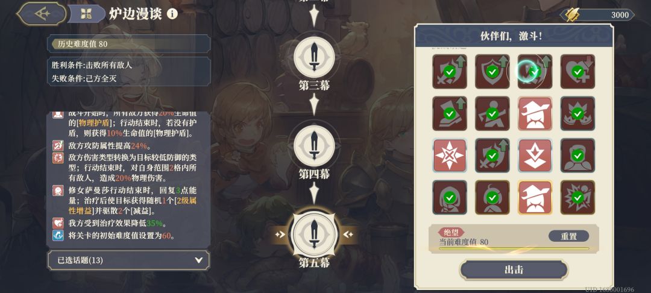Expand the 已选话题(13) dropdown
The width and height of the screenshot is (651, 293).
click(x=128, y=260)
